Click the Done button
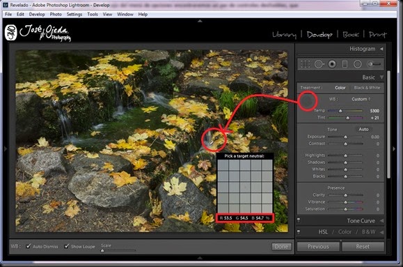This screenshot has width=403, height=267. coord(281,247)
